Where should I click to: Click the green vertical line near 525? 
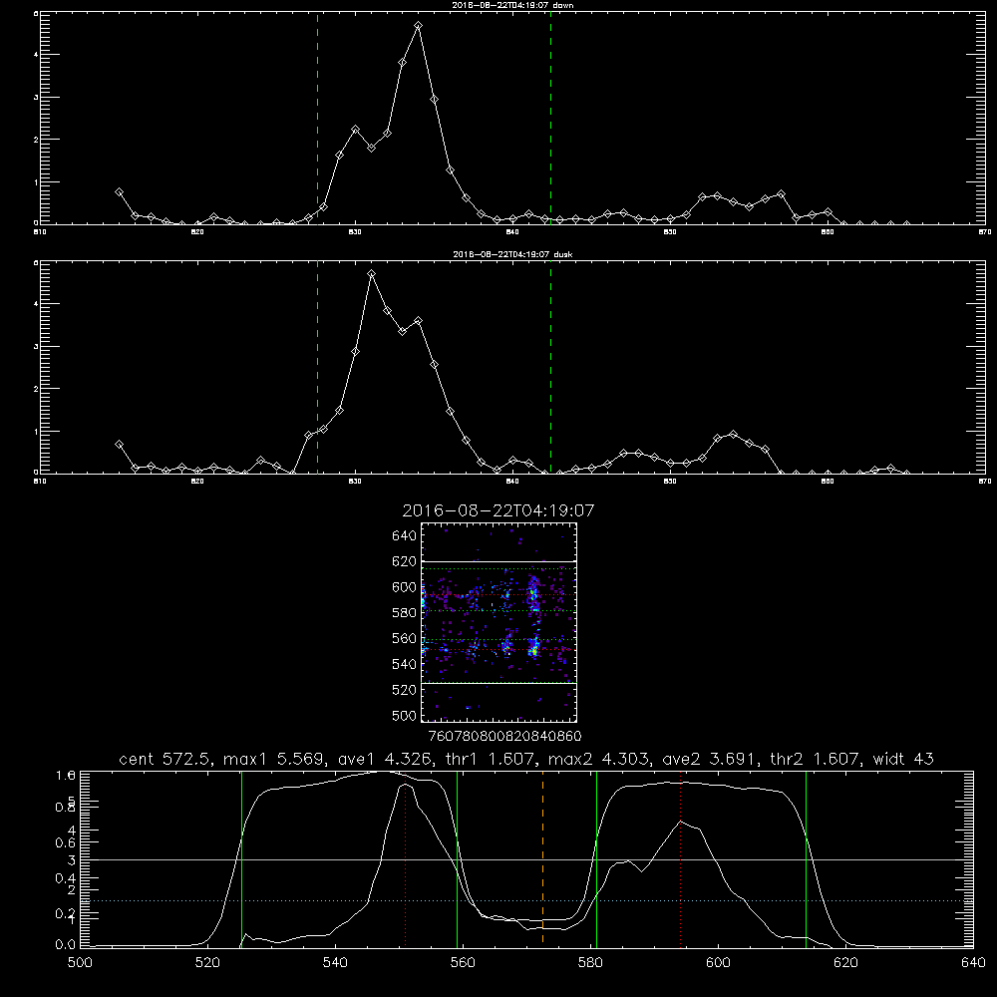[x=241, y=859]
